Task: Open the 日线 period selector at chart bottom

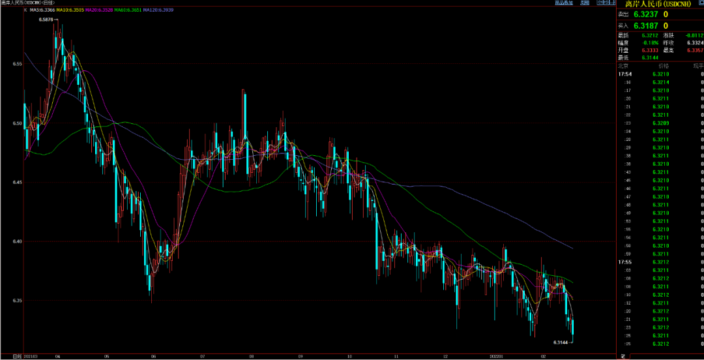Action: pos(16,355)
